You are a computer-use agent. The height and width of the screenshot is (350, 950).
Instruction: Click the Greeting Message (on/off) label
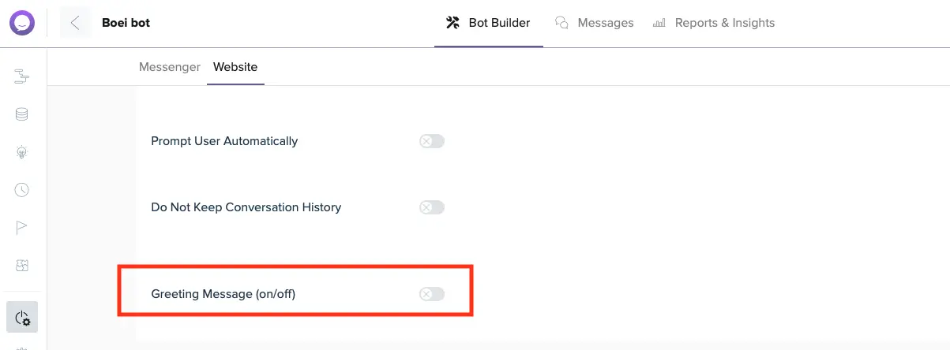(223, 294)
